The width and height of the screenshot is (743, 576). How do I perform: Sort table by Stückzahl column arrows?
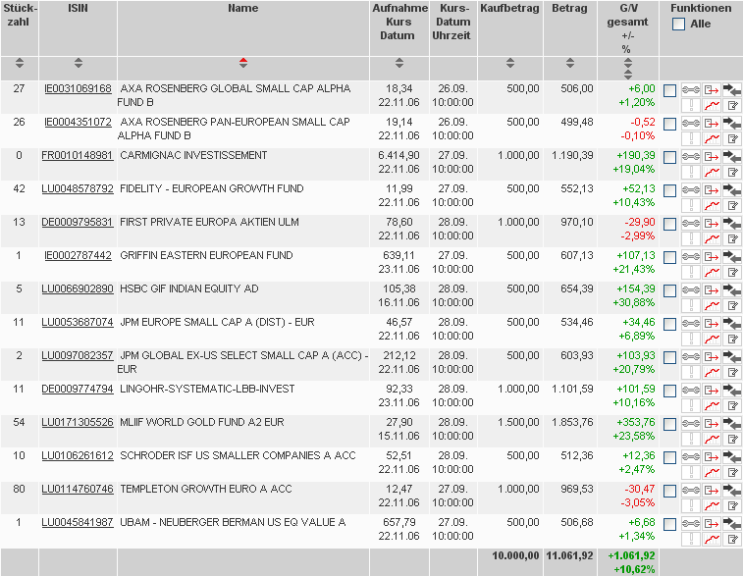tap(20, 63)
